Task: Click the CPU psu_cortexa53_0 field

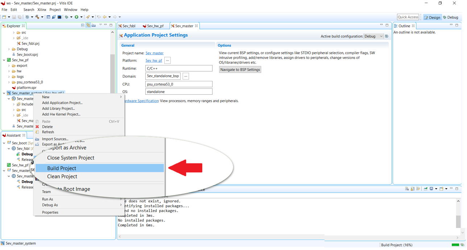Action: pos(179,84)
